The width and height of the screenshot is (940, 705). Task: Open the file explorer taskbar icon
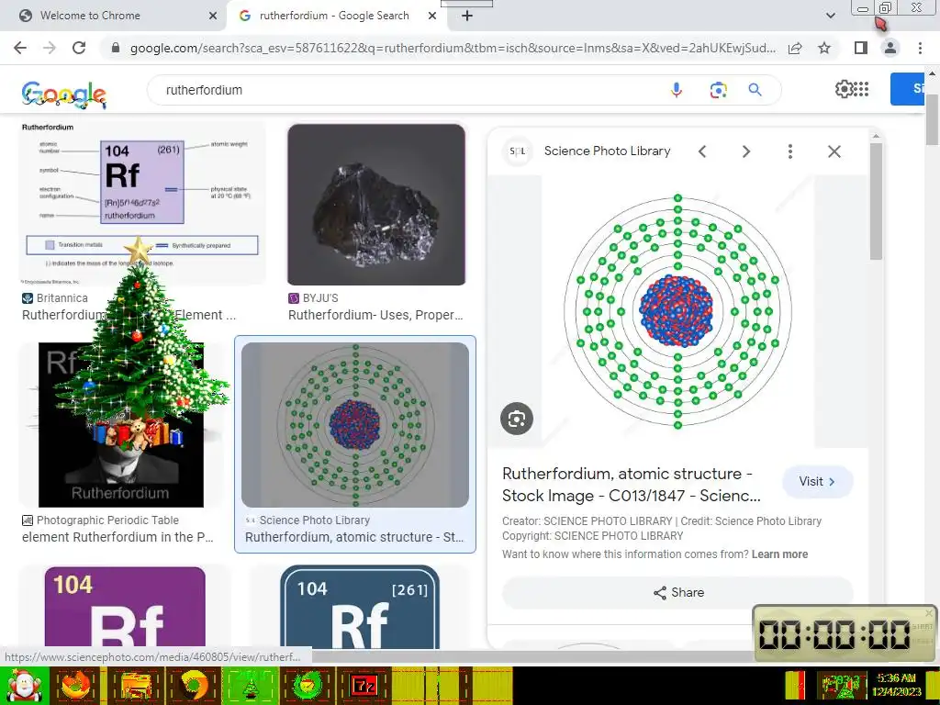(x=136, y=685)
